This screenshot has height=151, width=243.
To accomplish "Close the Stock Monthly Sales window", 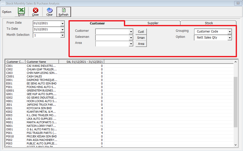I will click(238, 3).
